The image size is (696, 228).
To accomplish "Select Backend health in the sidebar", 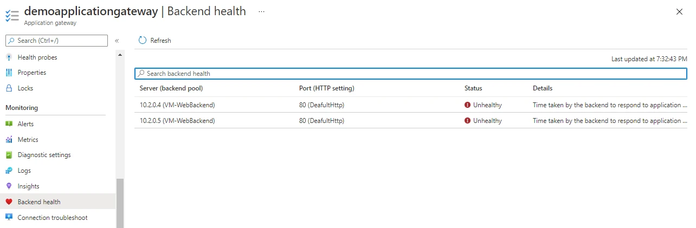I will pyautogui.click(x=39, y=202).
